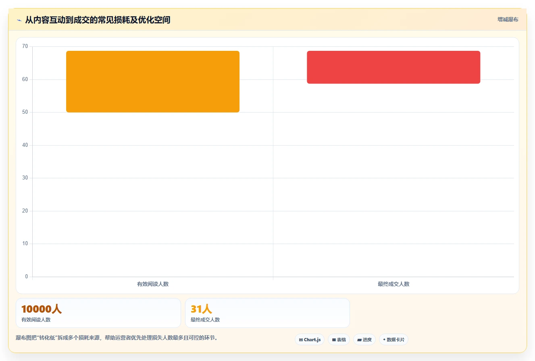Screen dimensions: 535x361
Task: Click the y-axis value 70
Action: (25, 46)
